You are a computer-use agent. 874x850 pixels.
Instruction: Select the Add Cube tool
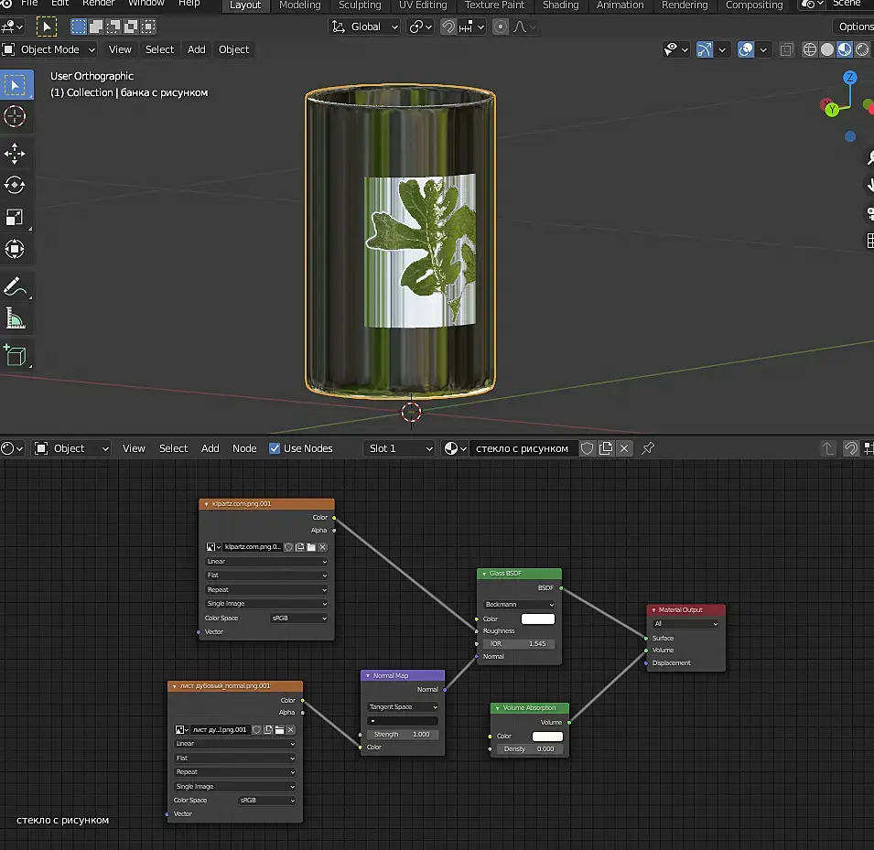16,354
